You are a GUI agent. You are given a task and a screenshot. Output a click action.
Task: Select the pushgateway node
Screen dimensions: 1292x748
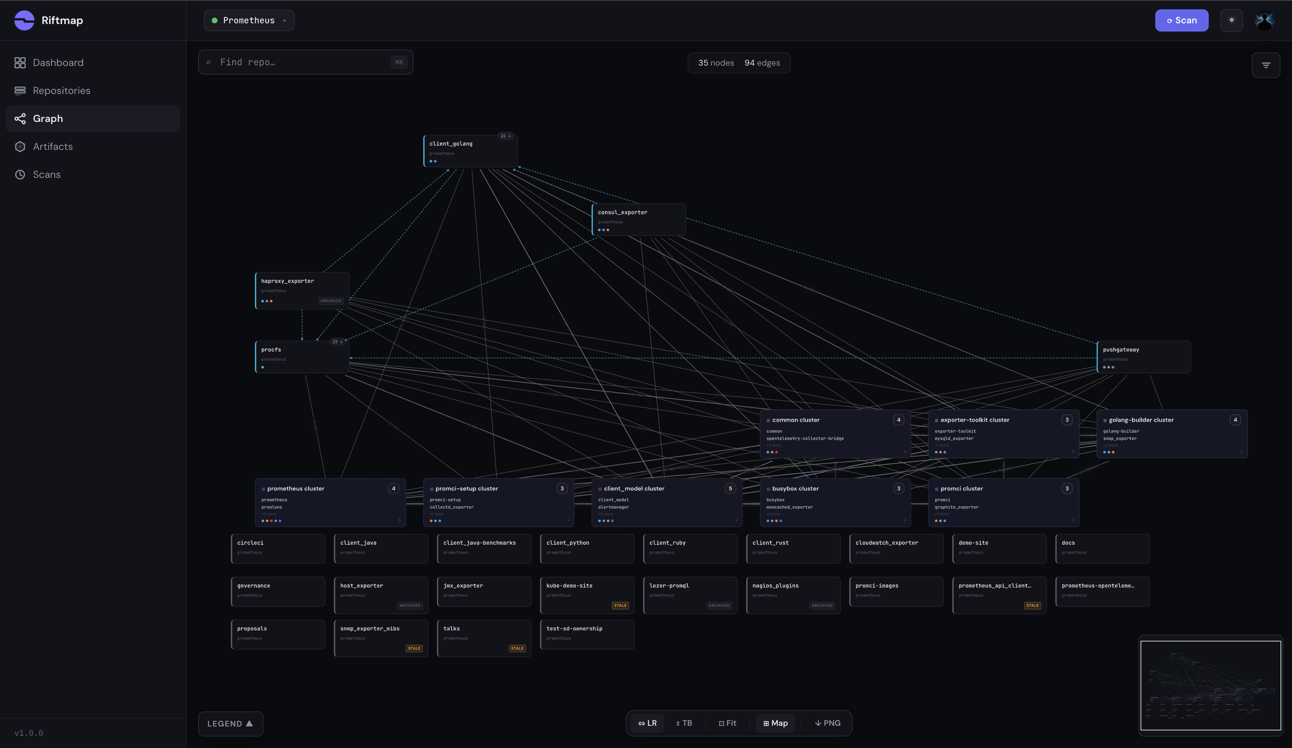tap(1143, 357)
